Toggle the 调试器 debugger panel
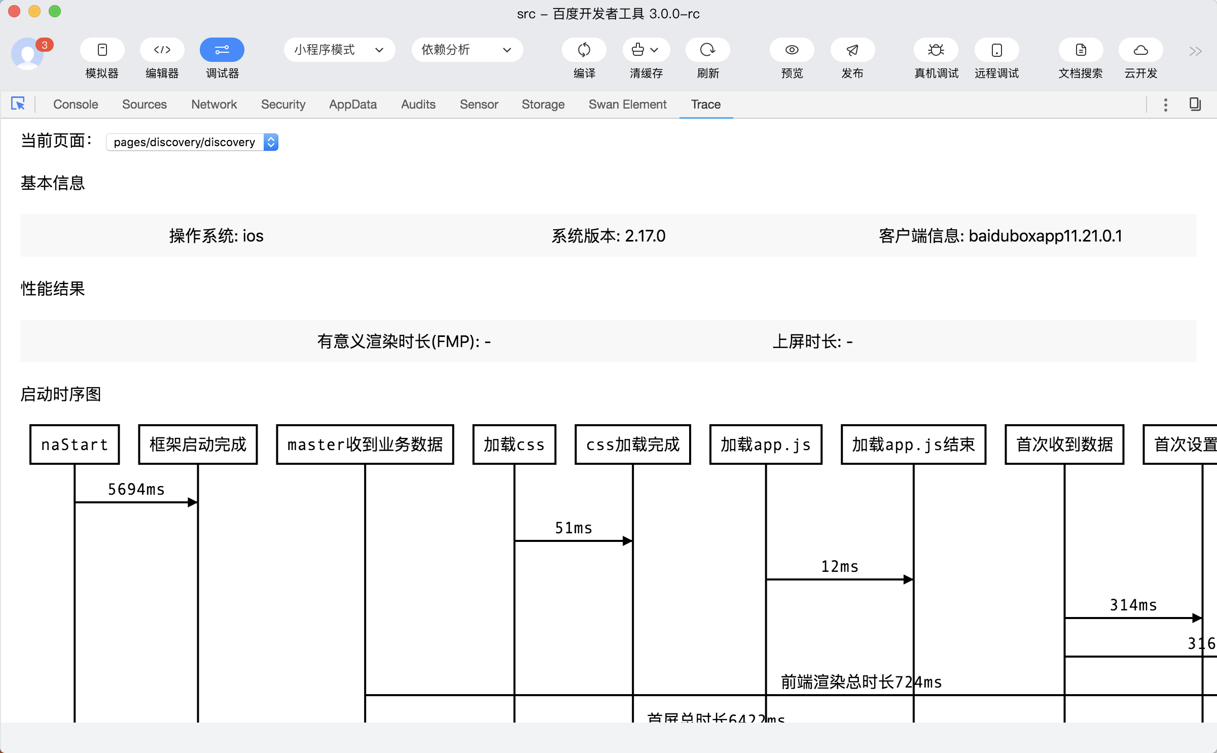The width and height of the screenshot is (1217, 753). click(x=222, y=50)
